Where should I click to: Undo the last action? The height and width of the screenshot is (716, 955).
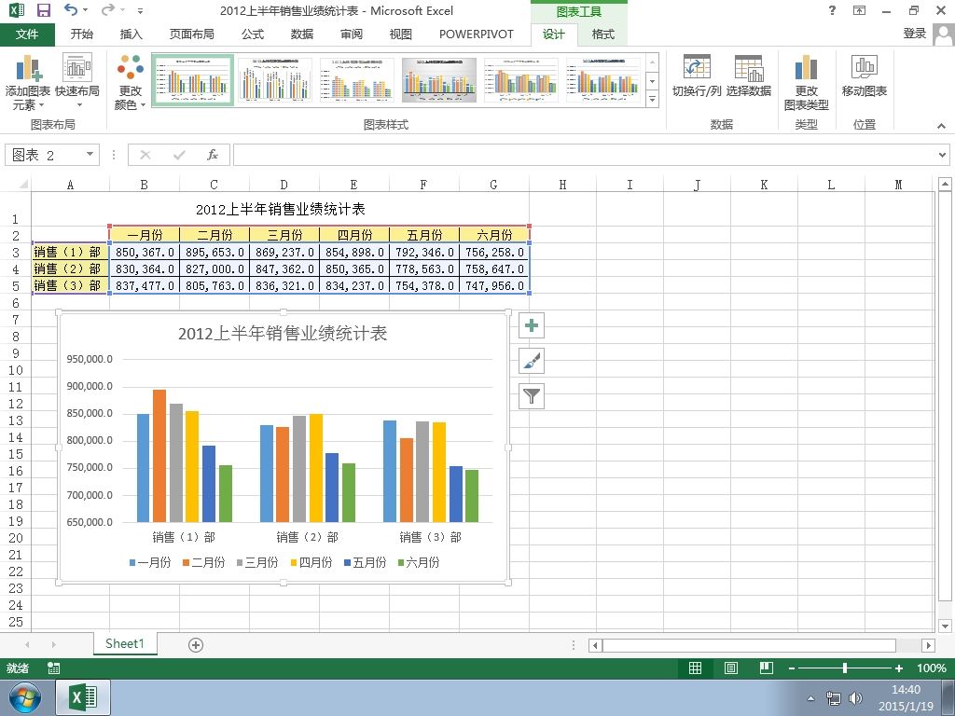pos(71,9)
